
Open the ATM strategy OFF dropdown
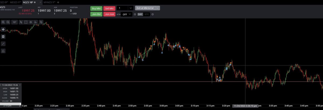coord(126,14)
